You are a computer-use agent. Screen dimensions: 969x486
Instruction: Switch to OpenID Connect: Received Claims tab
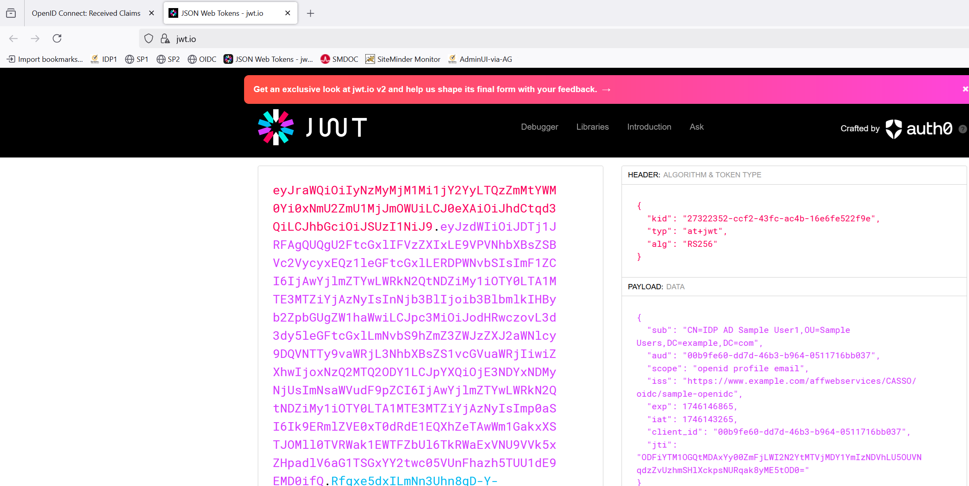click(86, 13)
